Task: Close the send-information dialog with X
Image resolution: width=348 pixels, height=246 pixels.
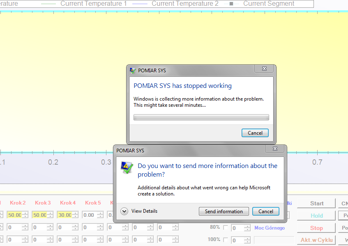Action: pyautogui.click(x=275, y=149)
